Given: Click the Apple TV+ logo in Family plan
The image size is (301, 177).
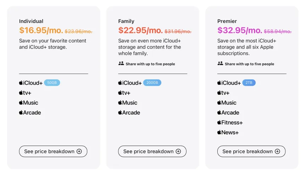Looking at the screenshot, I should pyautogui.click(x=124, y=93).
